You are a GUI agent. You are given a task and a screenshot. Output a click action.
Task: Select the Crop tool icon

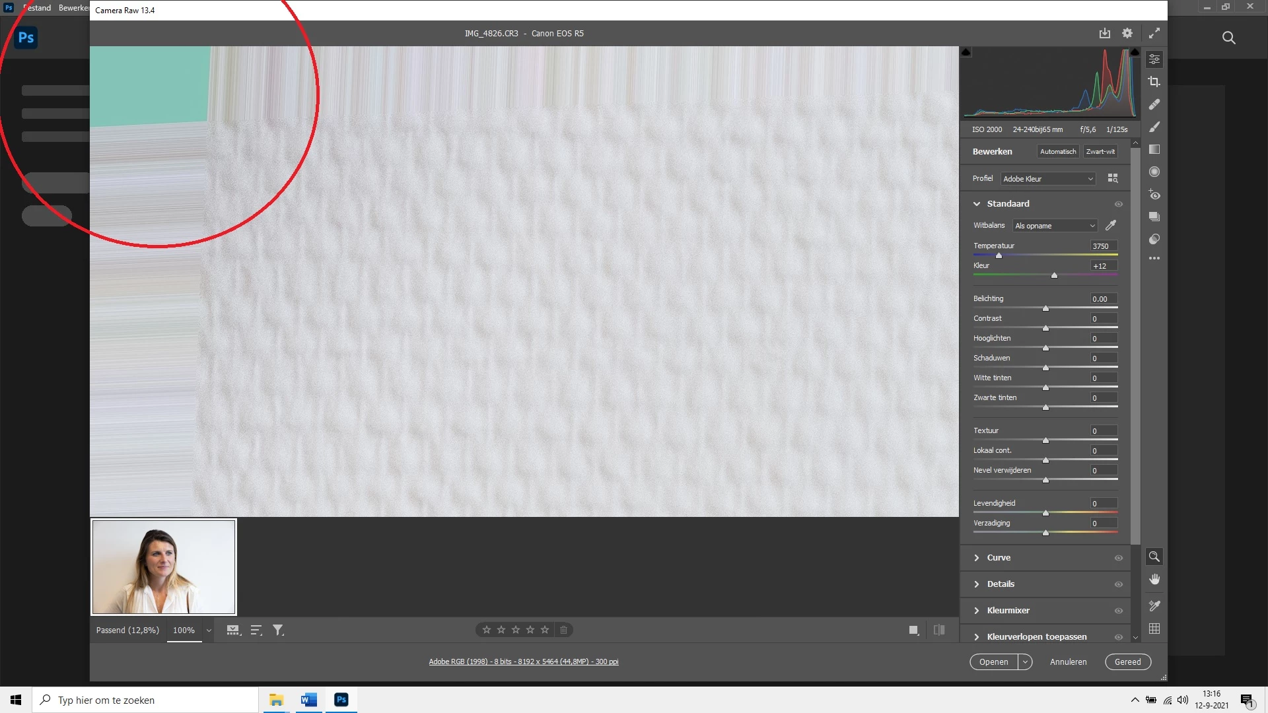[1154, 82]
